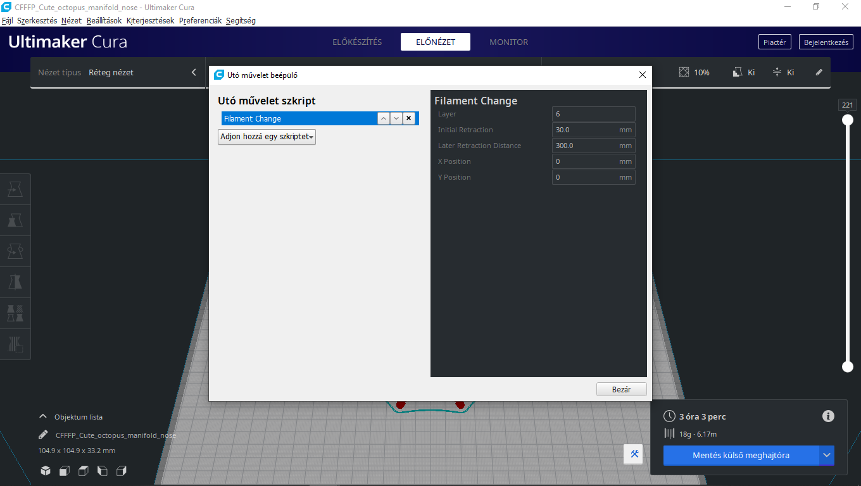861x486 pixels.
Task: Click the infill 10% setting icon
Action: tap(684, 72)
